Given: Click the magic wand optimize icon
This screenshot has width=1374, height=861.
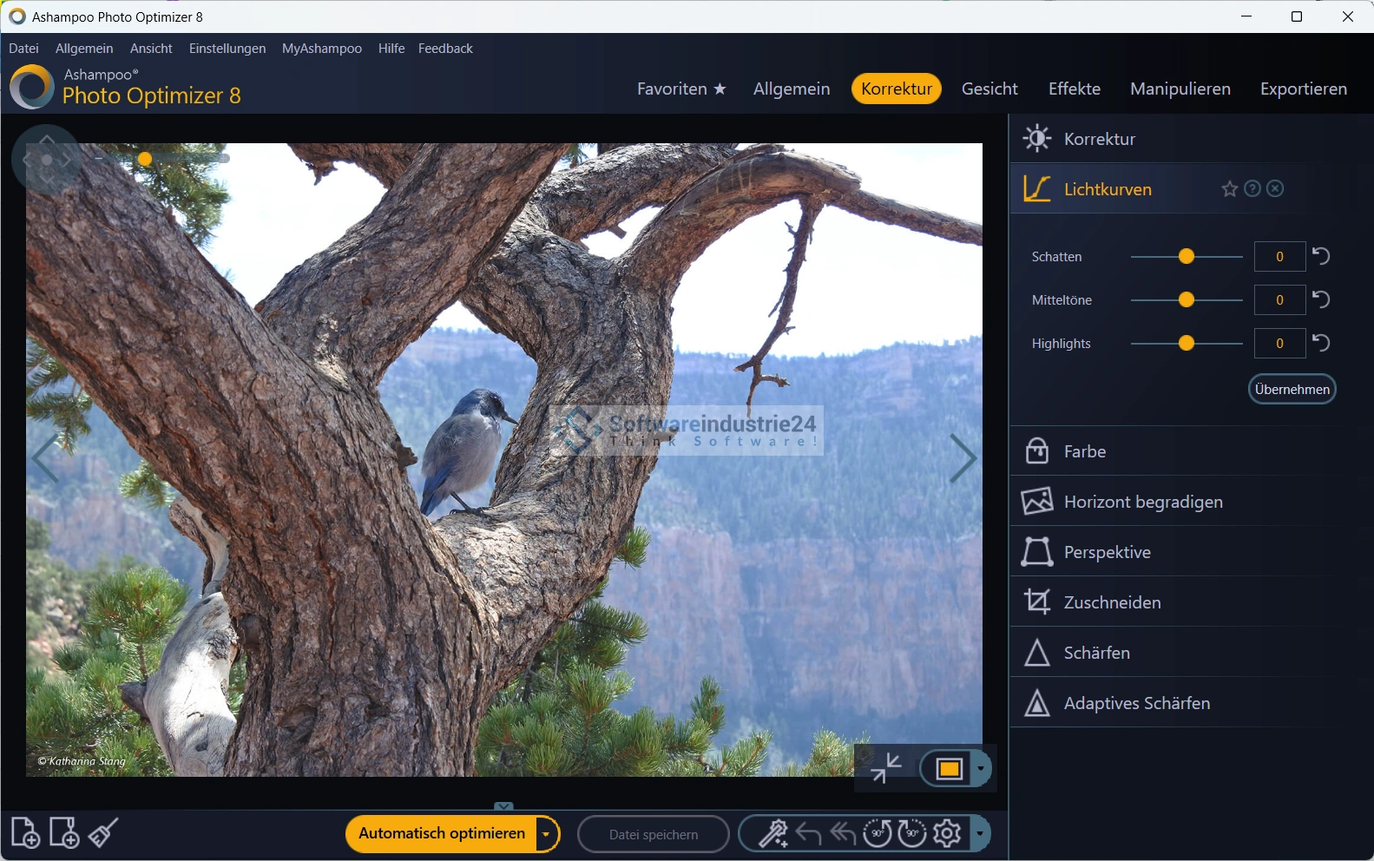Looking at the screenshot, I should (x=772, y=833).
